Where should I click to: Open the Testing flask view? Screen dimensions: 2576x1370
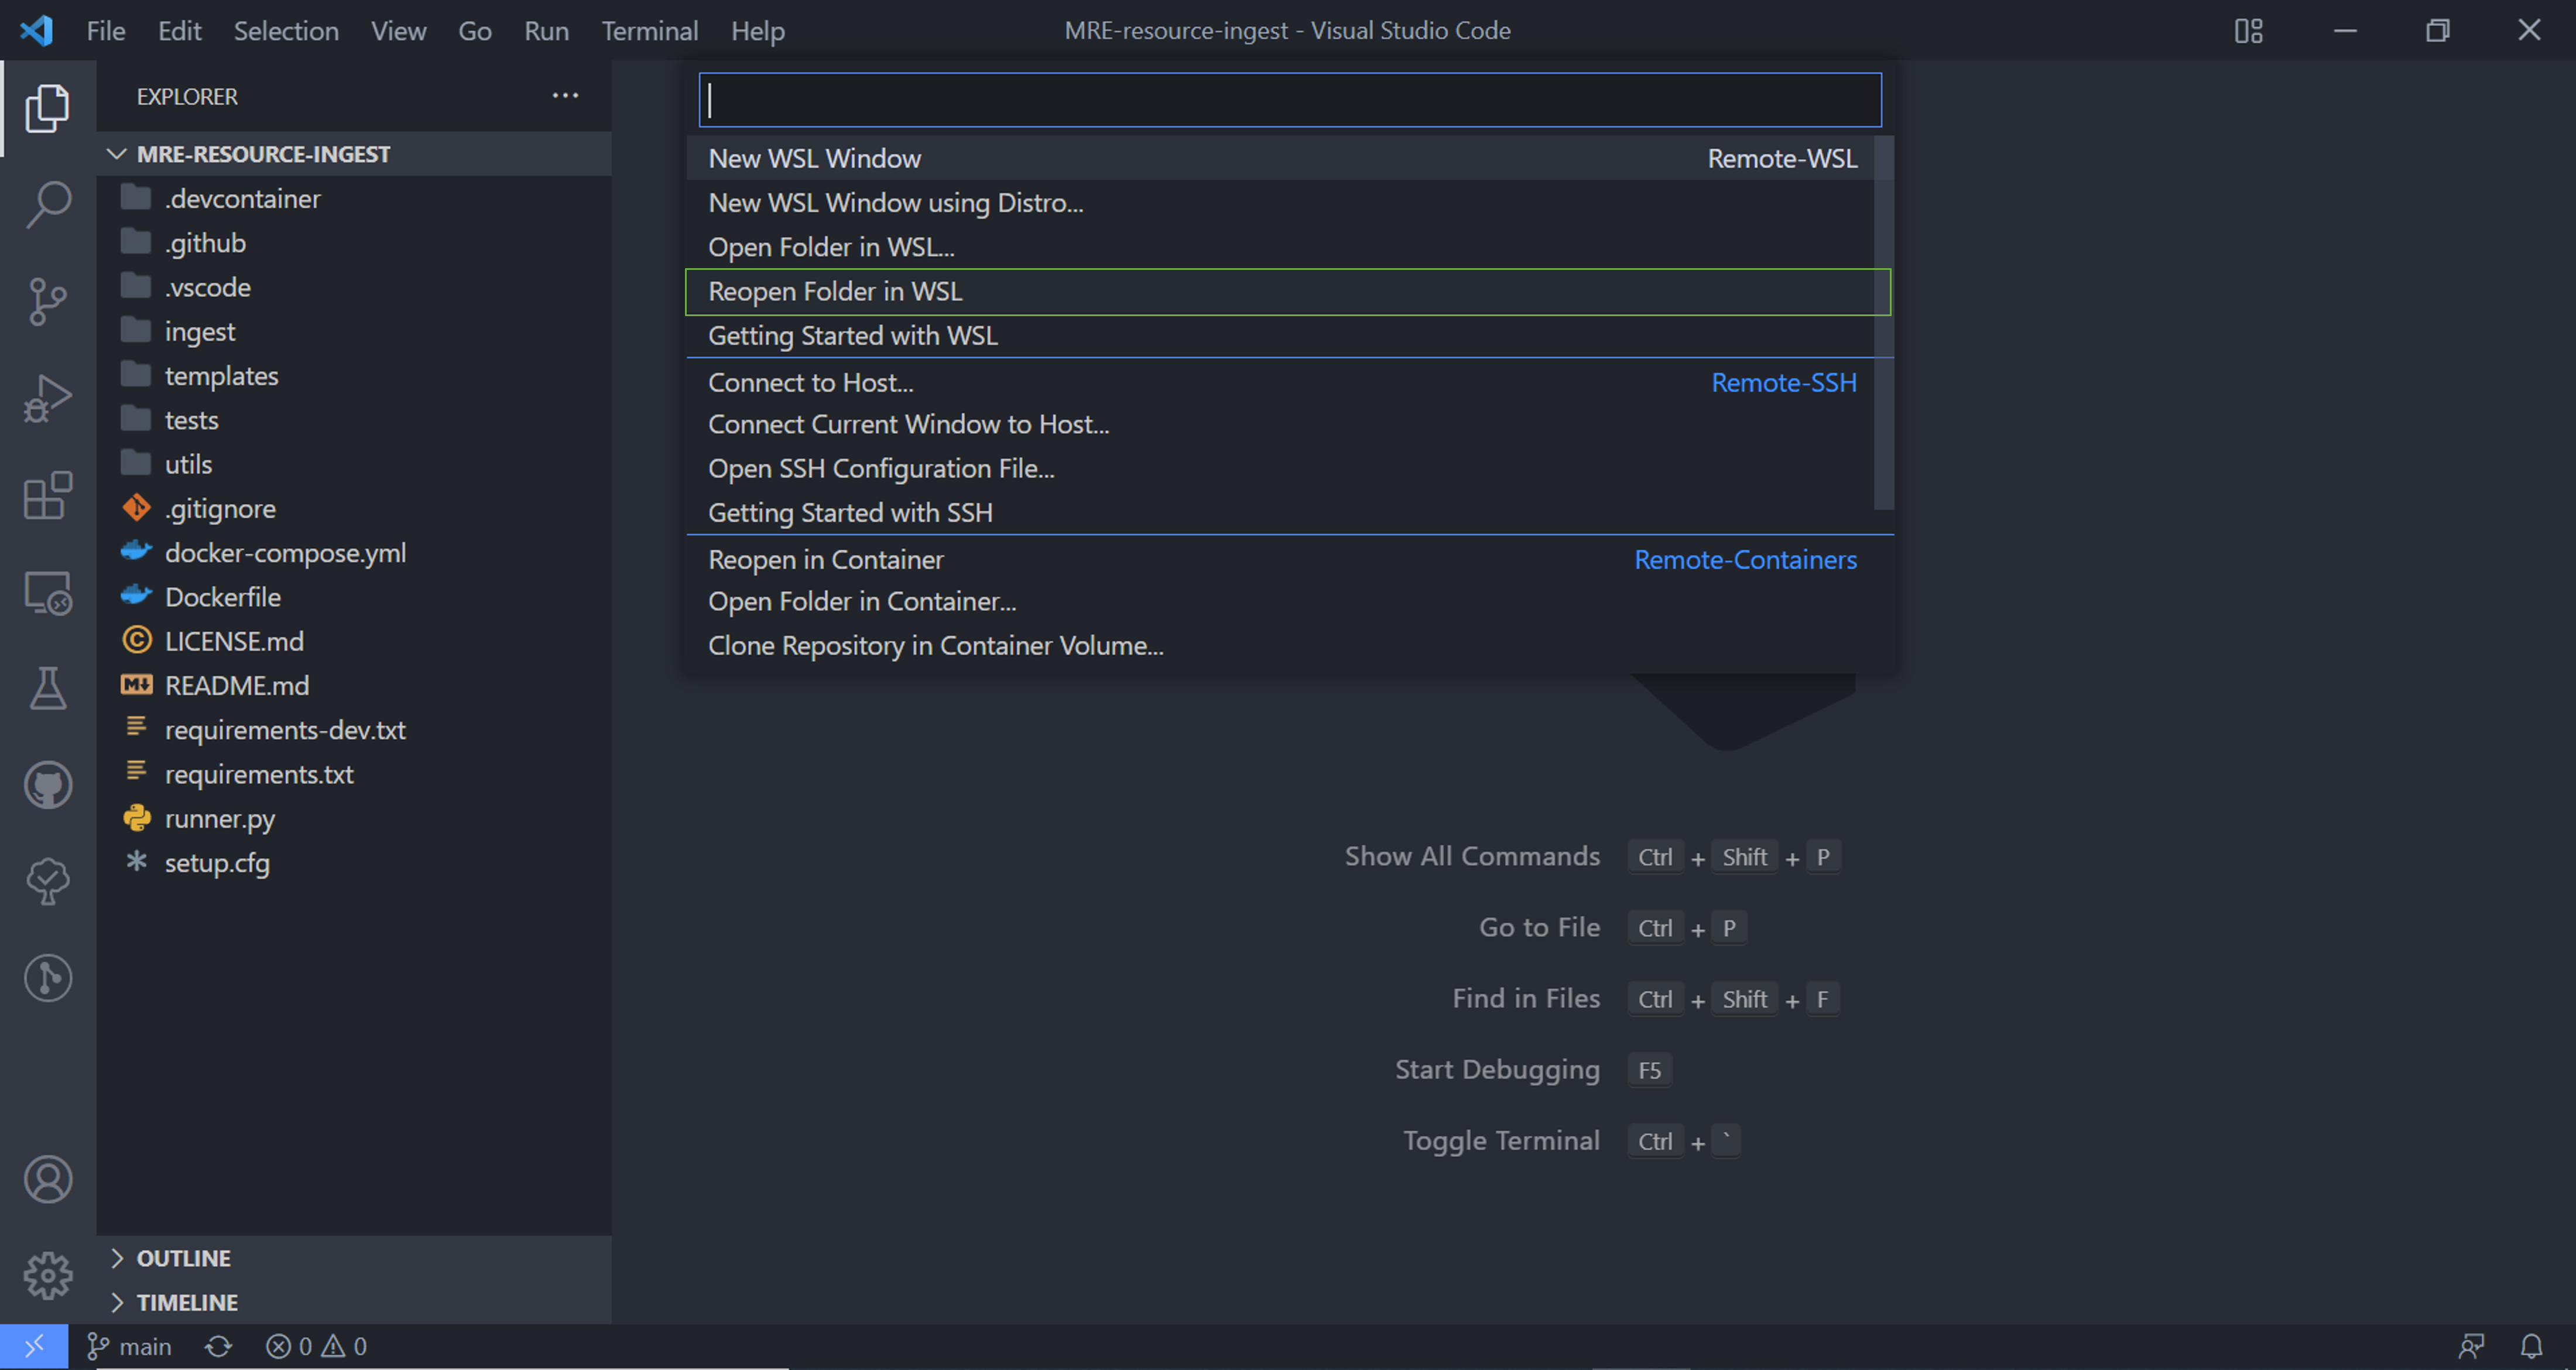tap(48, 689)
